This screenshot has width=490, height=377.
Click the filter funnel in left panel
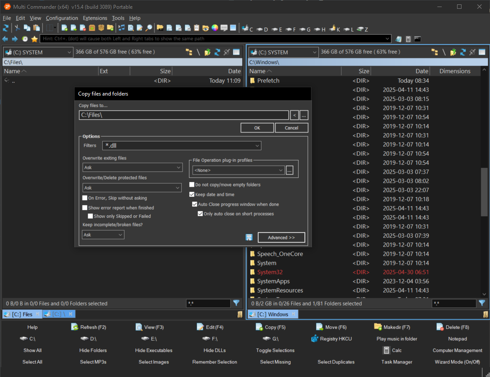(236, 303)
